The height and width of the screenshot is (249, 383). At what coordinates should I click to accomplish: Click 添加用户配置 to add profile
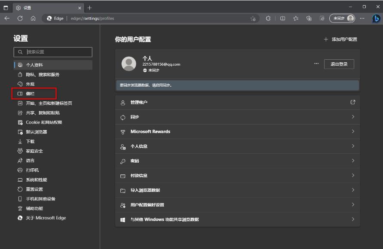tap(340, 39)
